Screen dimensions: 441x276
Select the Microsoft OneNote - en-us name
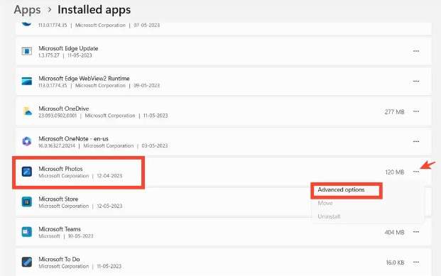pyautogui.click(x=73, y=138)
